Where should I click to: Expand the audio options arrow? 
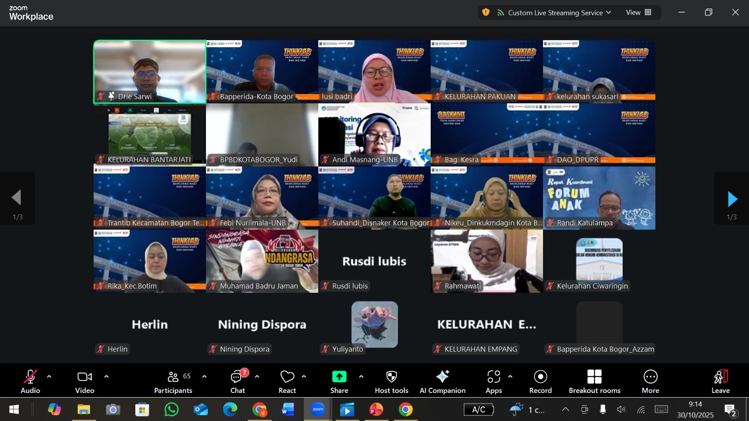49,377
